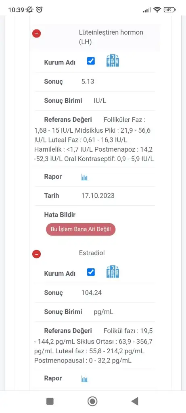Open the LH Rapor chart icon
This screenshot has height=413, width=186.
point(84,177)
